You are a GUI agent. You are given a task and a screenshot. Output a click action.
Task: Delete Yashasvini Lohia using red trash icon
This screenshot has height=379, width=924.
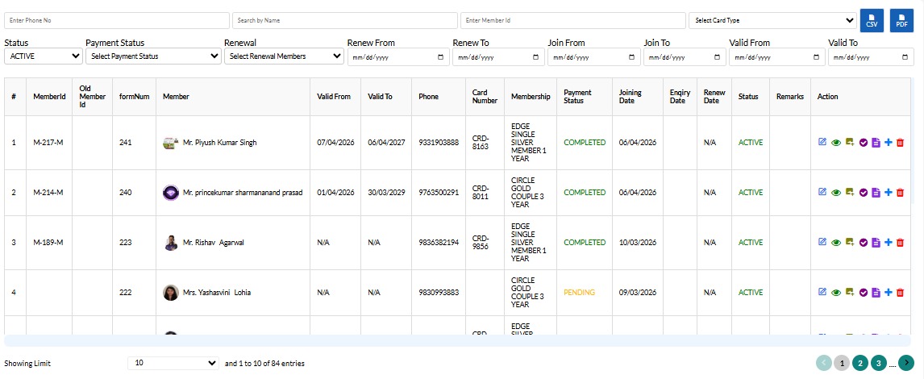pos(901,293)
